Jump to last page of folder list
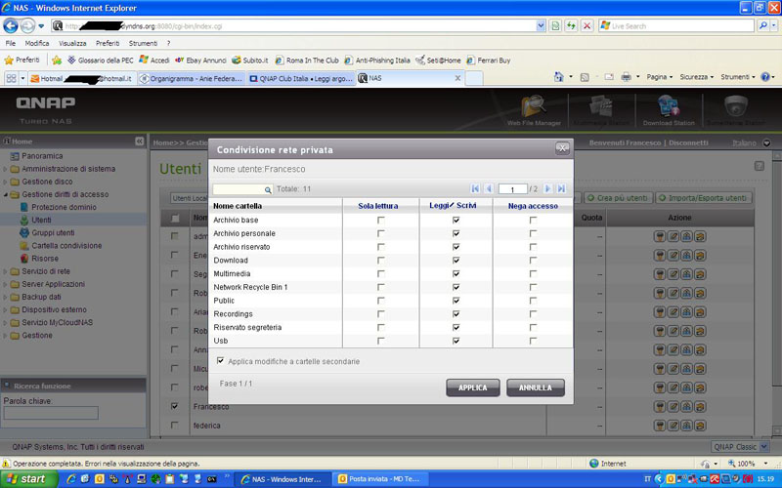Image resolution: width=782 pixels, height=488 pixels. 561,188
